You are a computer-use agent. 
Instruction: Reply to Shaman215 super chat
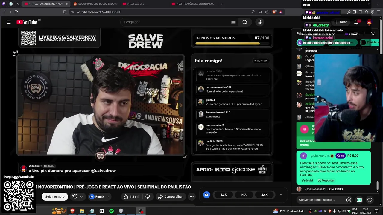pos(326,180)
